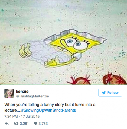Click SpongeBob's thumbs-up hand on the left

[25, 51]
